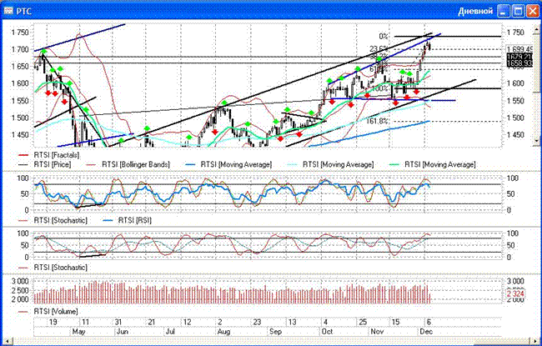Select RTSI [Stochastic] legend beside RSI
The width and height of the screenshot is (542, 346).
[53, 220]
